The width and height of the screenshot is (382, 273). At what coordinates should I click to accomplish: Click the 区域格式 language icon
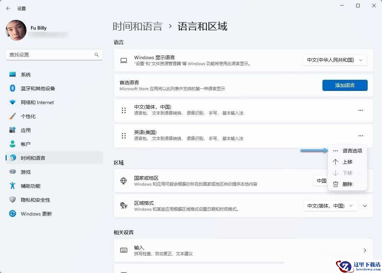[123, 206]
